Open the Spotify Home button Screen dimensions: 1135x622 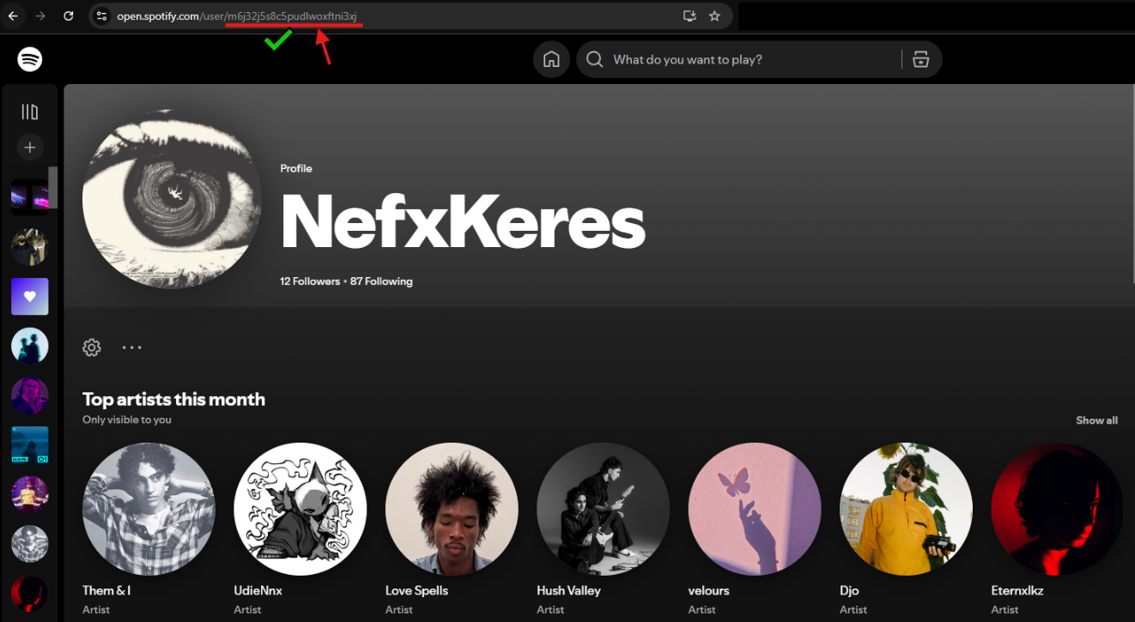pyautogui.click(x=551, y=59)
